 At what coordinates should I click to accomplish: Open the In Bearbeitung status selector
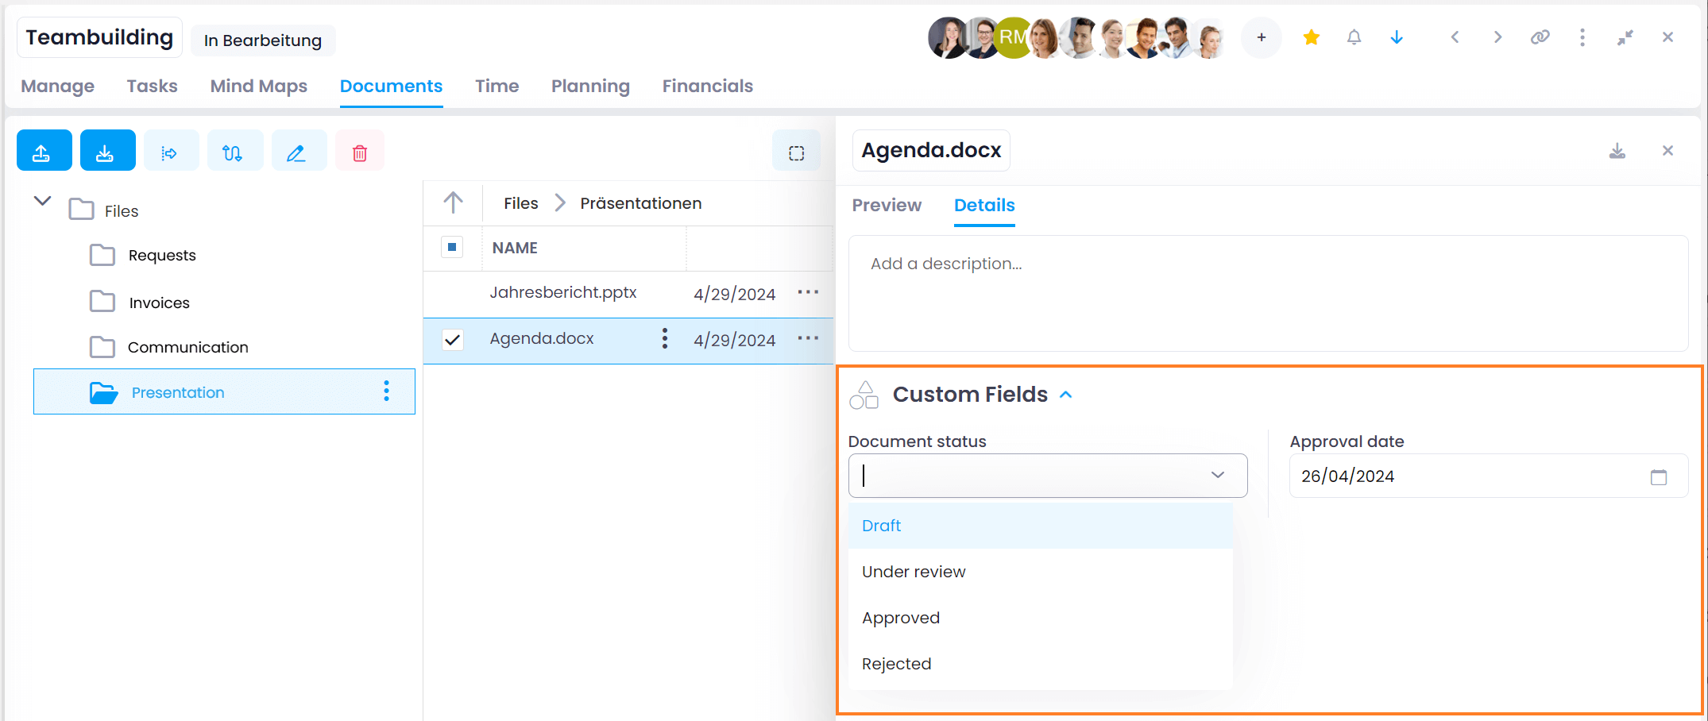263,40
